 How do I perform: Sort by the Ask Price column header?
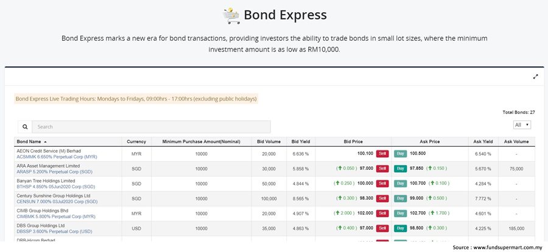429,142
